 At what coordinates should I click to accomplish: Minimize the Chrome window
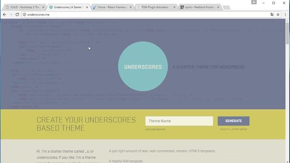click(263, 3)
